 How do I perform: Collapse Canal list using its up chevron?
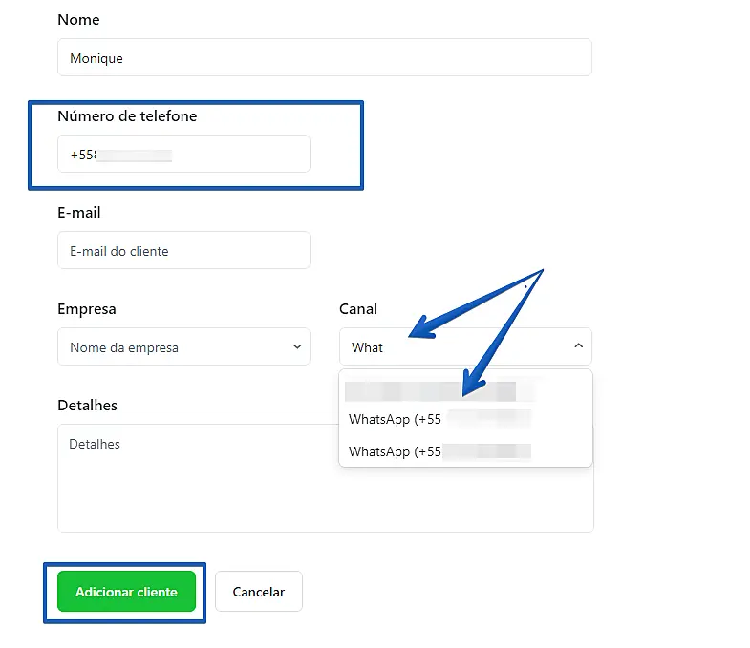(x=578, y=347)
